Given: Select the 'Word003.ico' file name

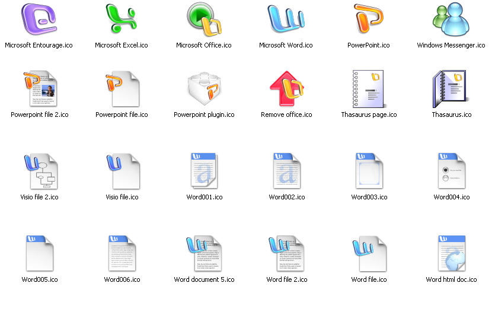Looking at the screenshot, I should (x=369, y=198).
